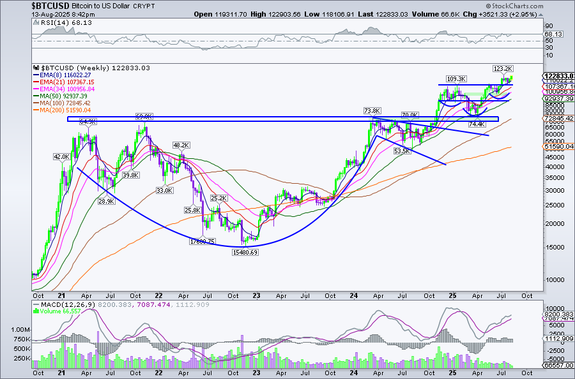
Task: Click the 64.9K price annotation
Action: click(x=88, y=122)
